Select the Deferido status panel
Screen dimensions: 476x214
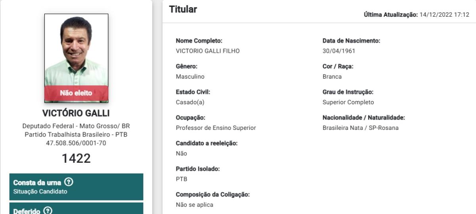(76, 208)
